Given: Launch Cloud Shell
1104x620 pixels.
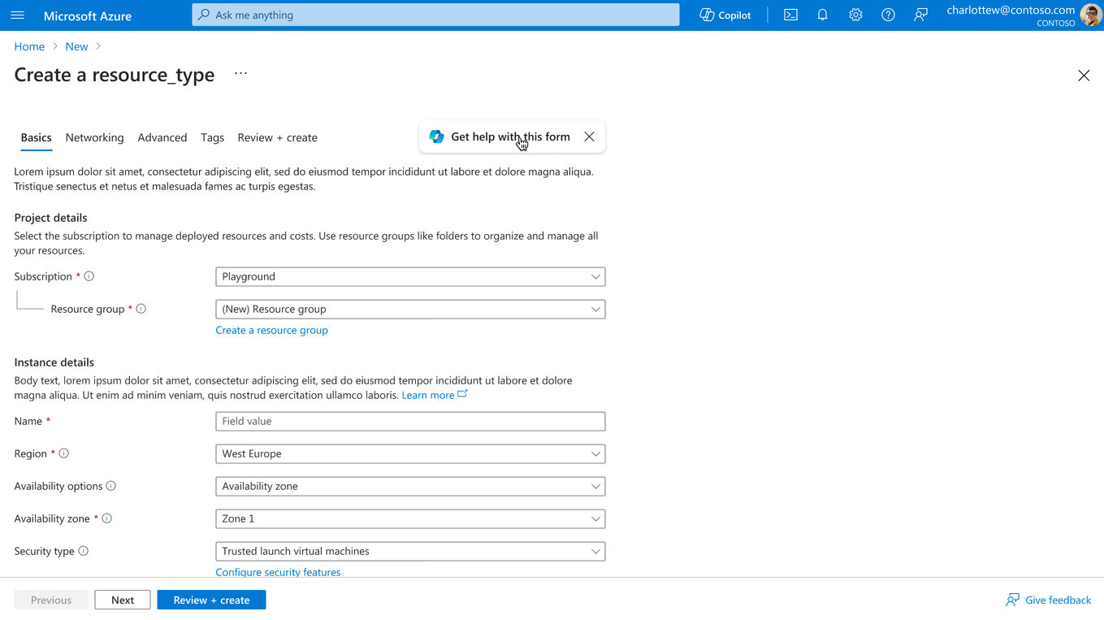Looking at the screenshot, I should coord(790,15).
